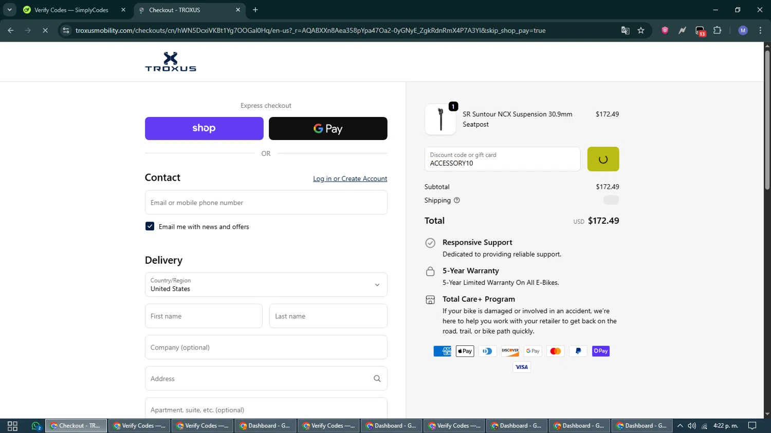771x433 pixels.
Task: Open the volume control in system tray
Action: click(692, 426)
